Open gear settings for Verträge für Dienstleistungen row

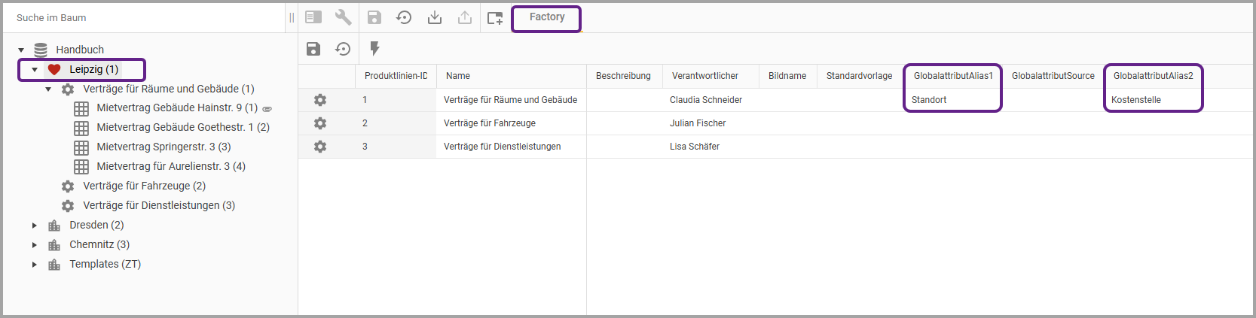[320, 147]
